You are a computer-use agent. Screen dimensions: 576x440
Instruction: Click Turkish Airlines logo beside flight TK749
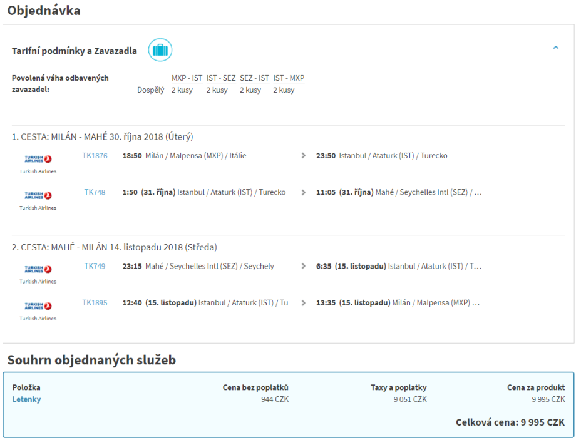click(x=38, y=269)
